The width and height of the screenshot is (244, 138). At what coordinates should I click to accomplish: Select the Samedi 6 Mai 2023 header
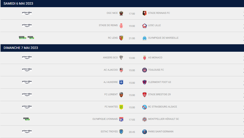pyautogui.click(x=18, y=4)
